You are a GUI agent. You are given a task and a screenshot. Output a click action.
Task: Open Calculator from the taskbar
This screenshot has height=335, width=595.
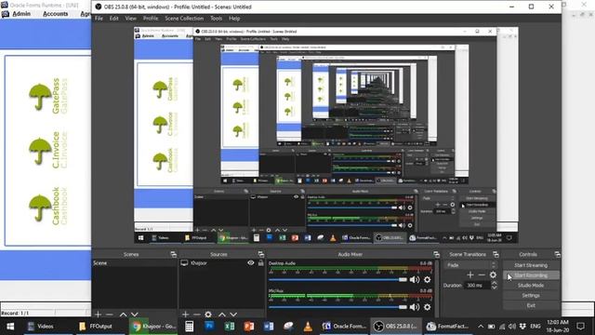(189, 327)
